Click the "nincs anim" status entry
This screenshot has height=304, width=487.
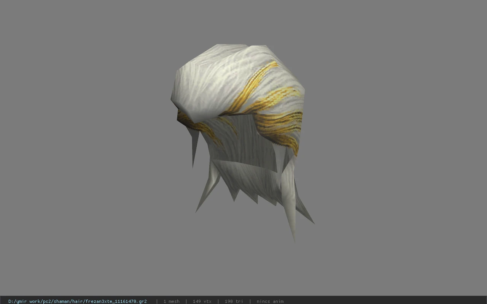point(270,301)
